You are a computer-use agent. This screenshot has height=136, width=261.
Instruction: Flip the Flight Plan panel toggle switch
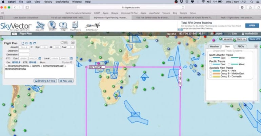(x=64, y=43)
